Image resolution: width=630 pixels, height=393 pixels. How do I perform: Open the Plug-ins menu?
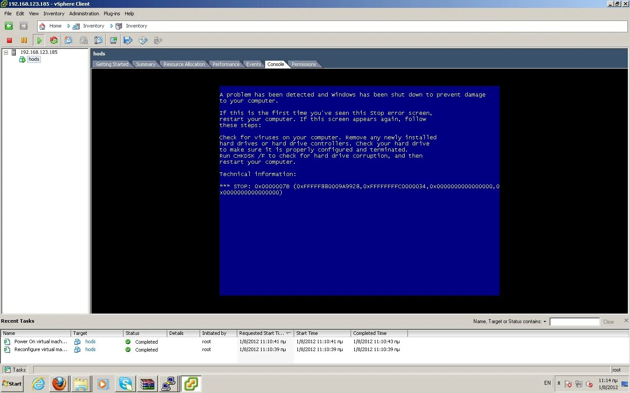coord(112,14)
